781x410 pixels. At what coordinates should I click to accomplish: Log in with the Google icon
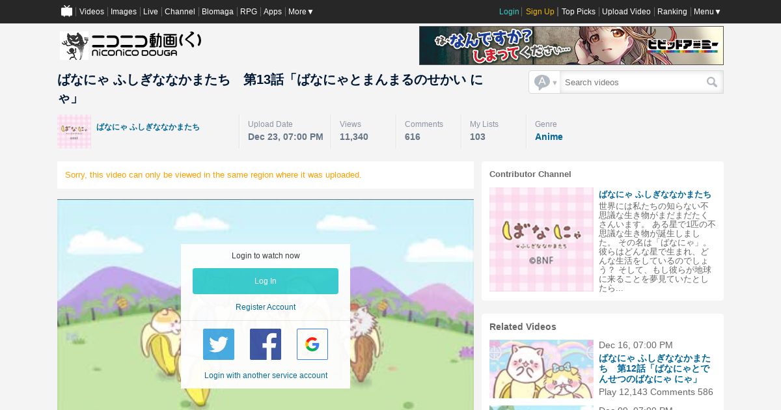[x=312, y=344]
